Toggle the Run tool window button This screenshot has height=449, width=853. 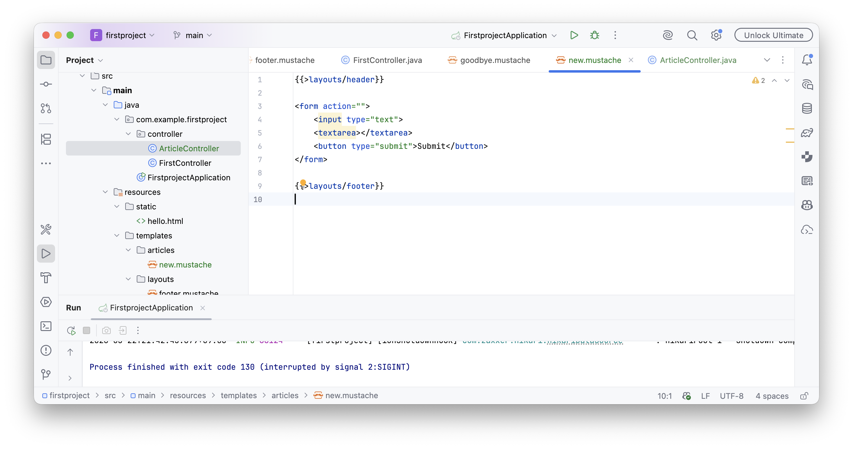(x=46, y=254)
